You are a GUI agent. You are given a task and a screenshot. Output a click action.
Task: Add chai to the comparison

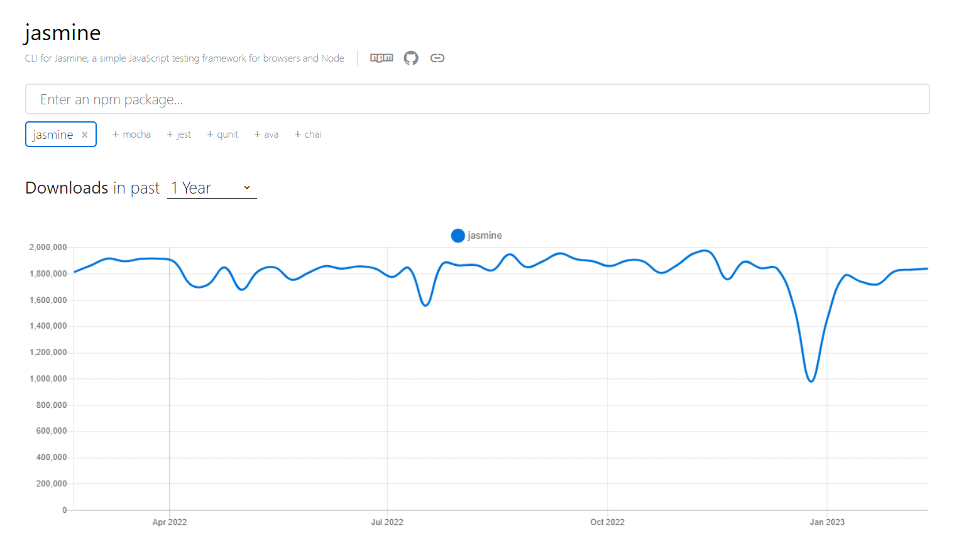coord(308,134)
